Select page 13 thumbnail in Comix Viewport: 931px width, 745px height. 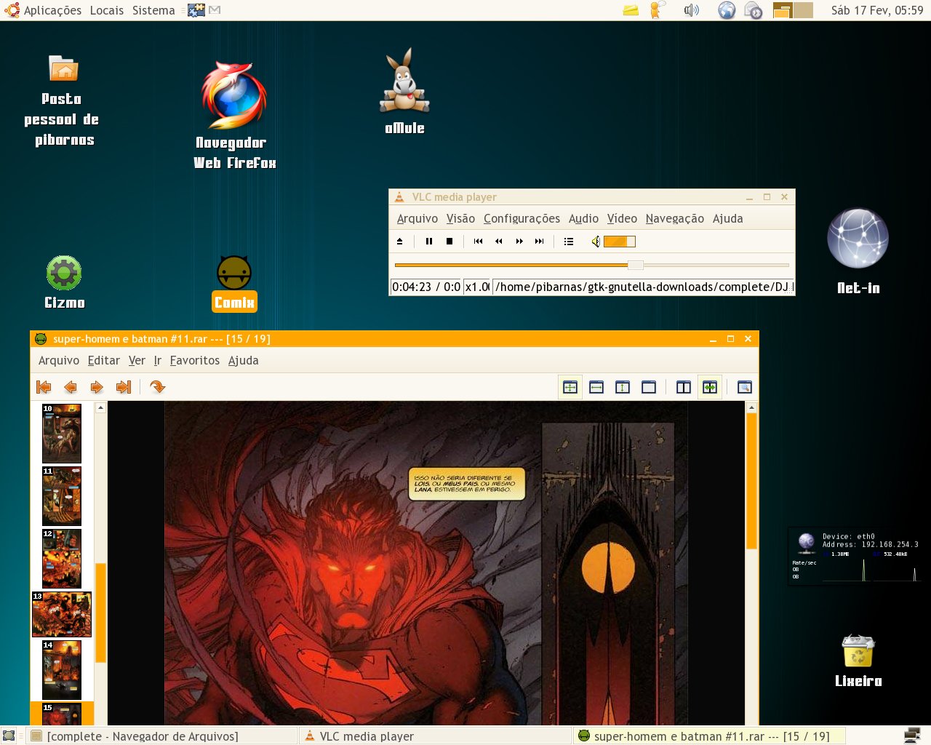[x=62, y=615]
